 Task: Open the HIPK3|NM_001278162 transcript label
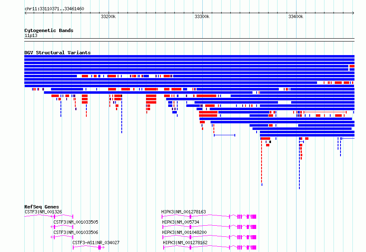tap(185, 243)
